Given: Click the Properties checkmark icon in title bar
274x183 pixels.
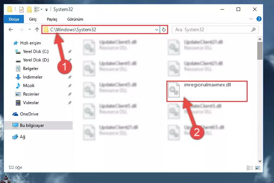Looking at the screenshot, I should pyautogui.click(x=21, y=9).
